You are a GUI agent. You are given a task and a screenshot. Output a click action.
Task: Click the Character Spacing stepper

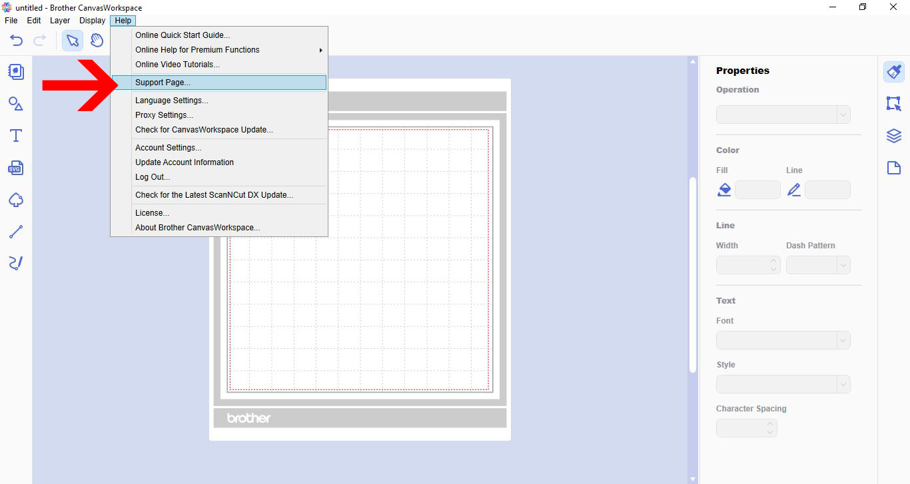coord(771,428)
